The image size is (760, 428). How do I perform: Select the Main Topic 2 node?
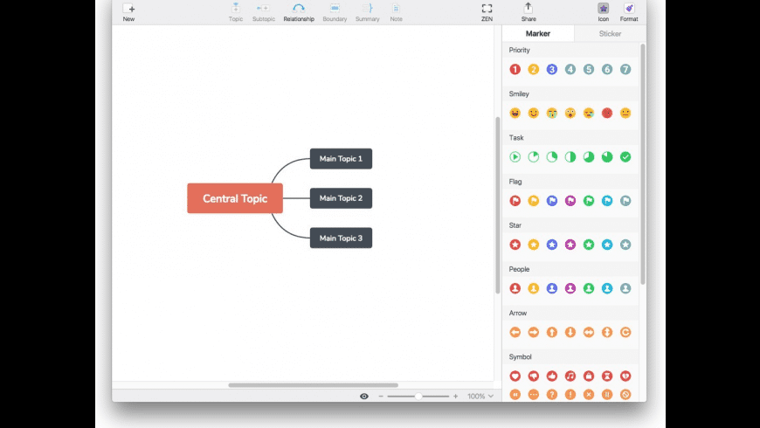coord(342,198)
